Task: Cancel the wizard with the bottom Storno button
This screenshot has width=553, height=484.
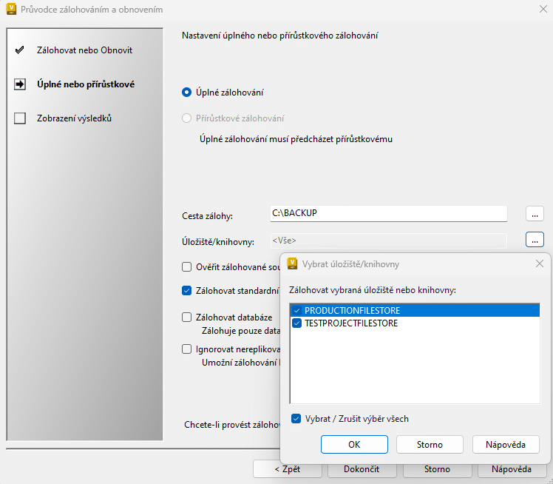Action: 437,469
